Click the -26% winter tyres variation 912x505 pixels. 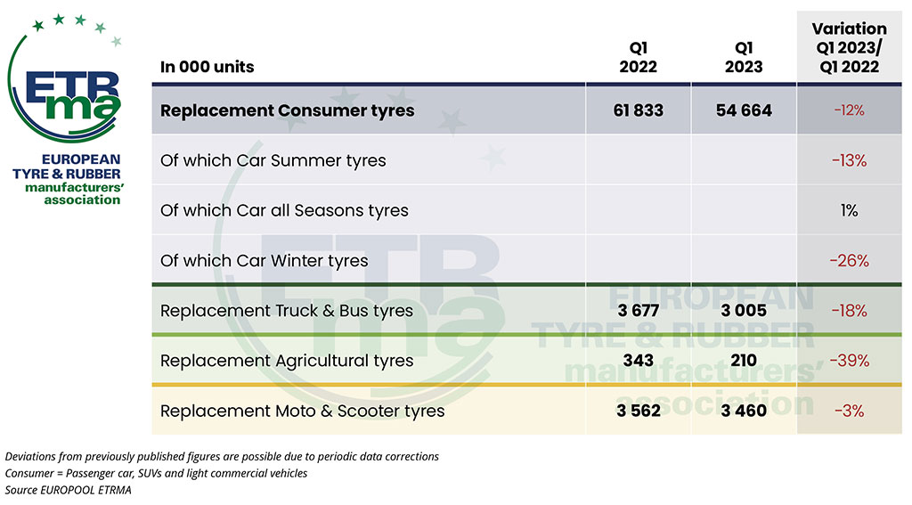pos(849,261)
